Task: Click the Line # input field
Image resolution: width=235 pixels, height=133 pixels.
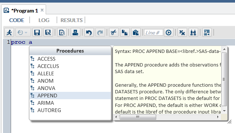Action: [154, 33]
